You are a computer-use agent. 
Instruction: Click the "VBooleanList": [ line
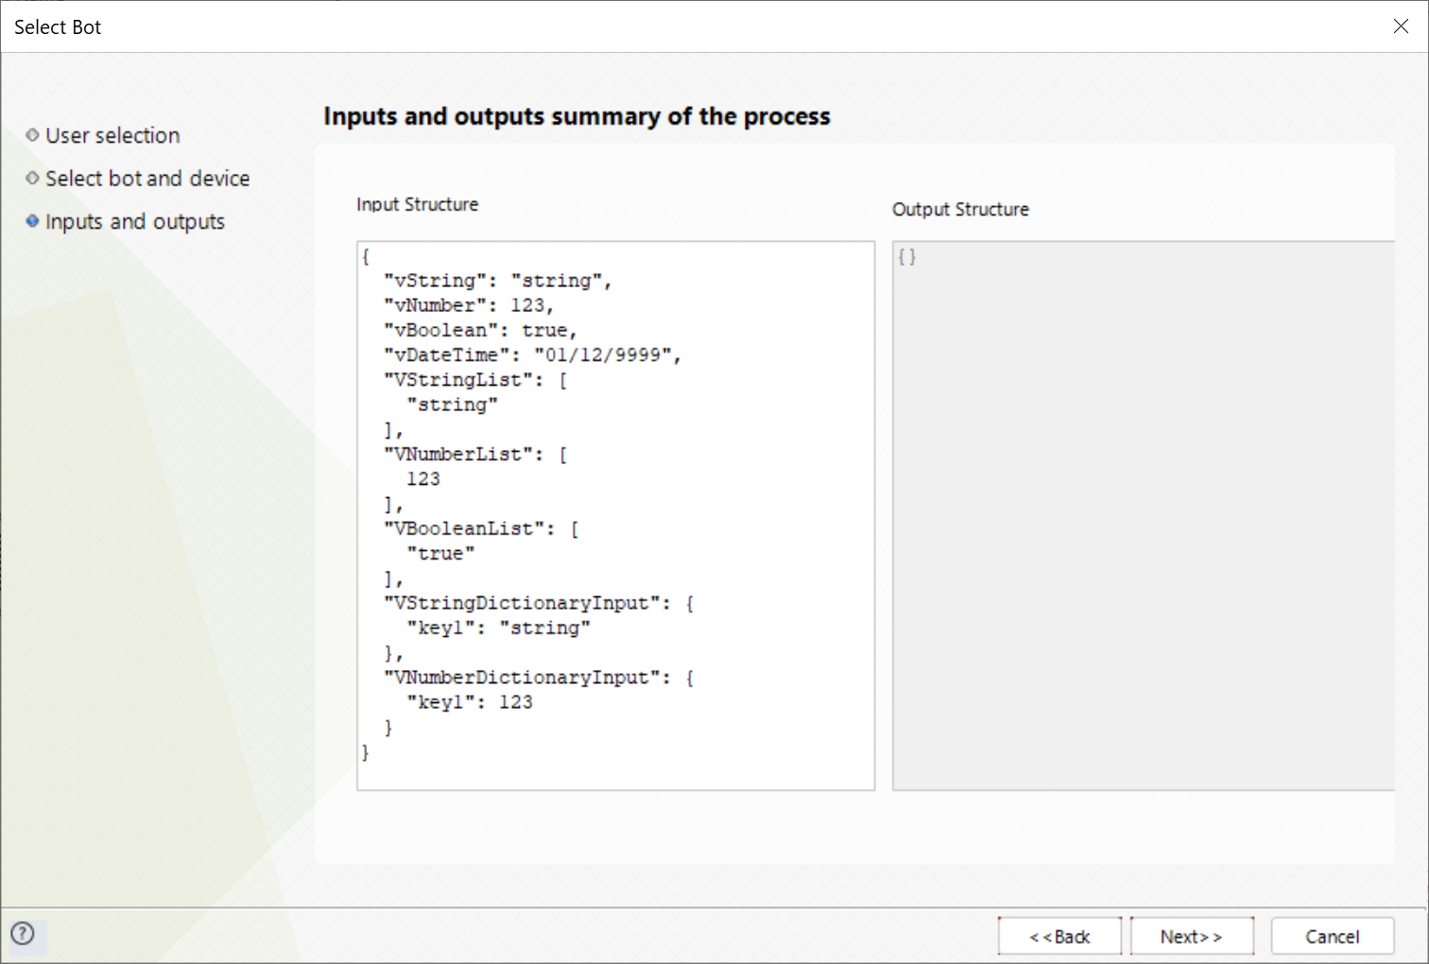coord(481,528)
